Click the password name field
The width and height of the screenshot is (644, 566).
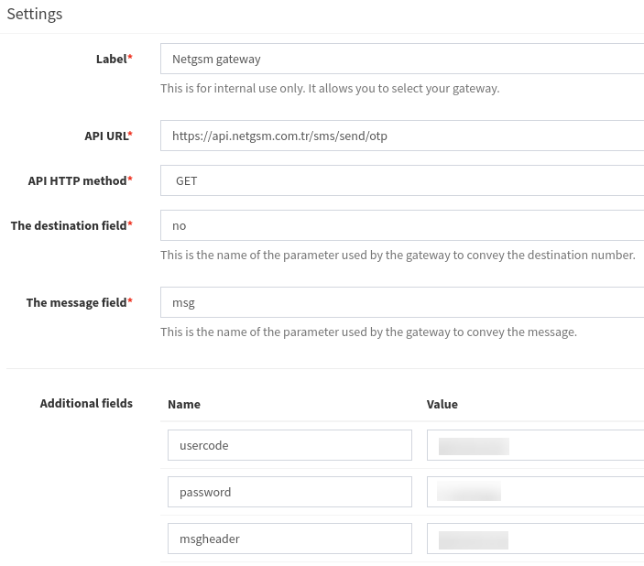[289, 492]
